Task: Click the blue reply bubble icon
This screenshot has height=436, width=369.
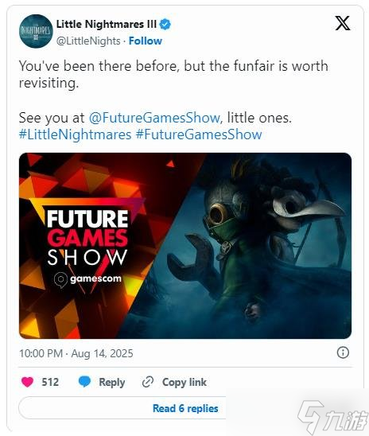Action: [x=84, y=382]
